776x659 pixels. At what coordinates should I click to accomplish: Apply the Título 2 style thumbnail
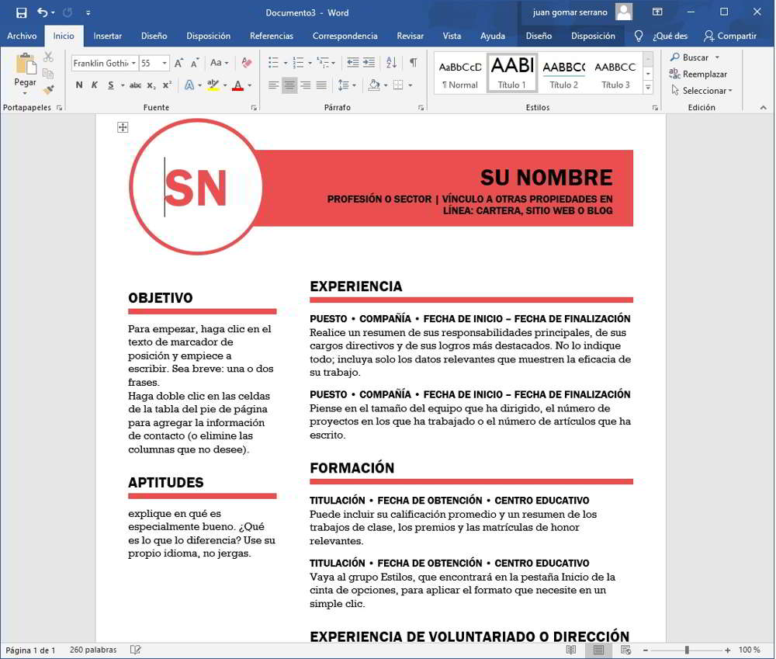point(564,74)
